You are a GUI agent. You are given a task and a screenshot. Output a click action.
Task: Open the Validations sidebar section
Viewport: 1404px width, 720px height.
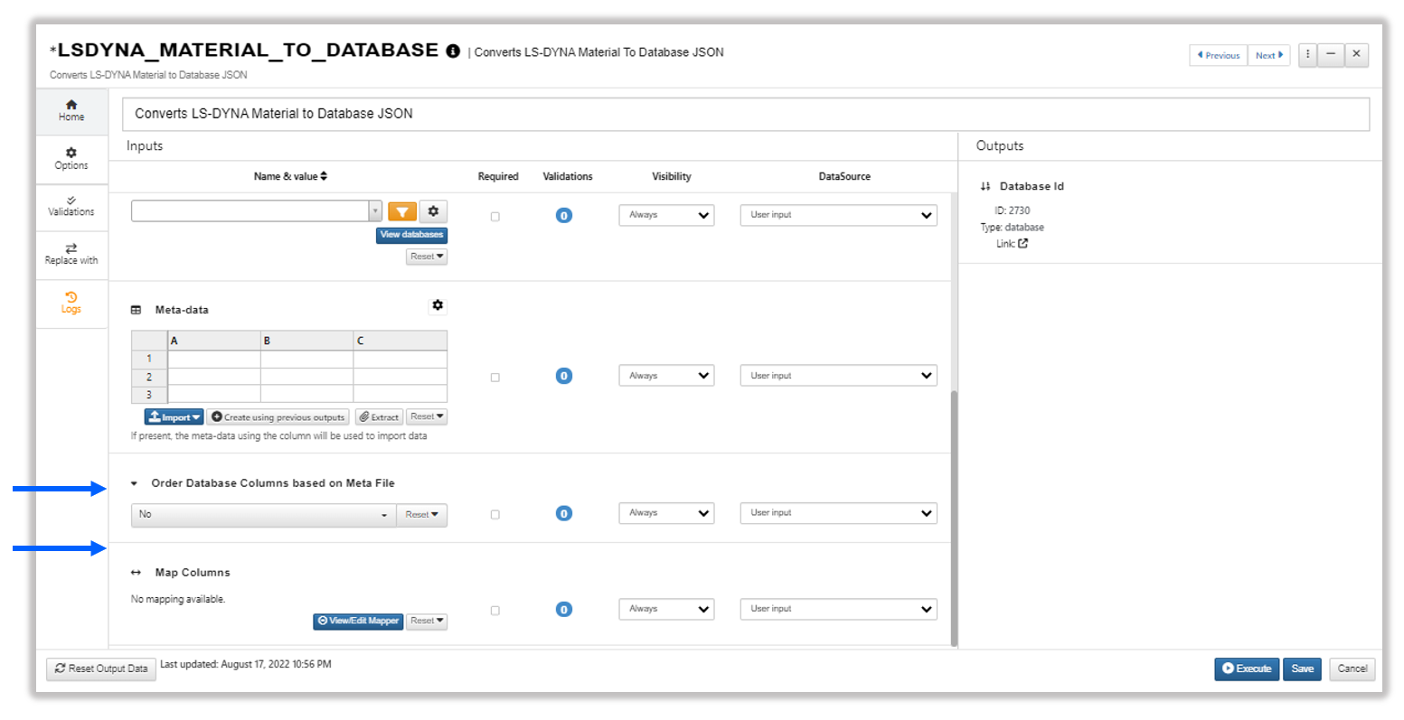coord(71,206)
